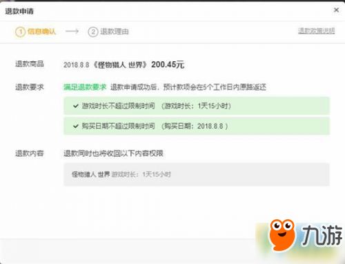Click the gray 怪物猎人 世界 content box

coord(197,175)
